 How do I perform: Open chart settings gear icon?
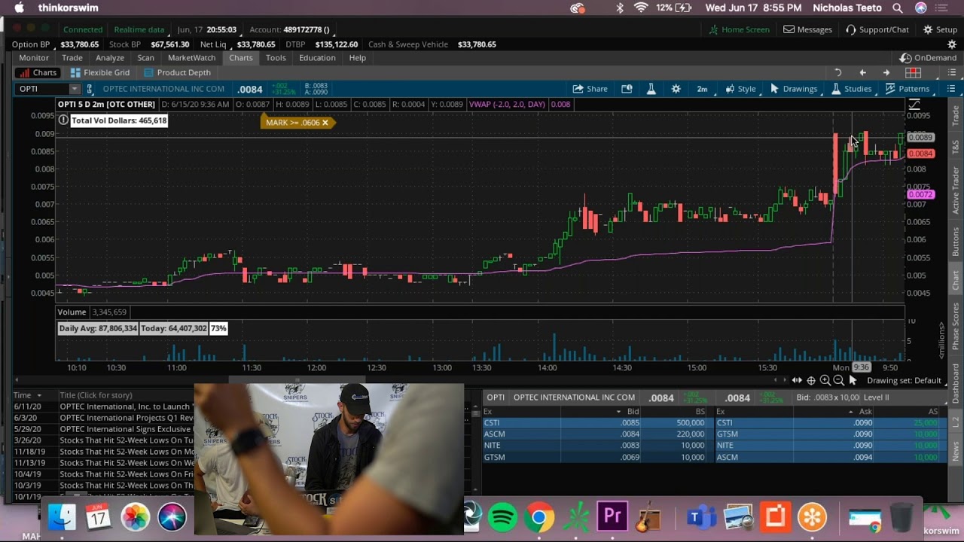tap(676, 89)
